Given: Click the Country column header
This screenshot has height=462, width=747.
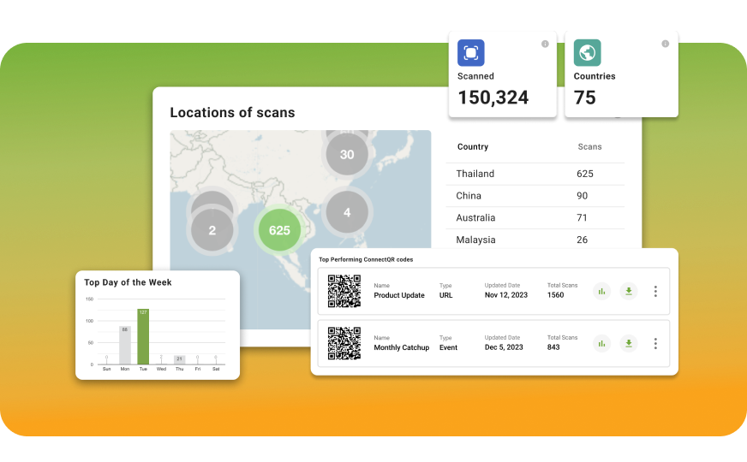Looking at the screenshot, I should click(x=473, y=146).
